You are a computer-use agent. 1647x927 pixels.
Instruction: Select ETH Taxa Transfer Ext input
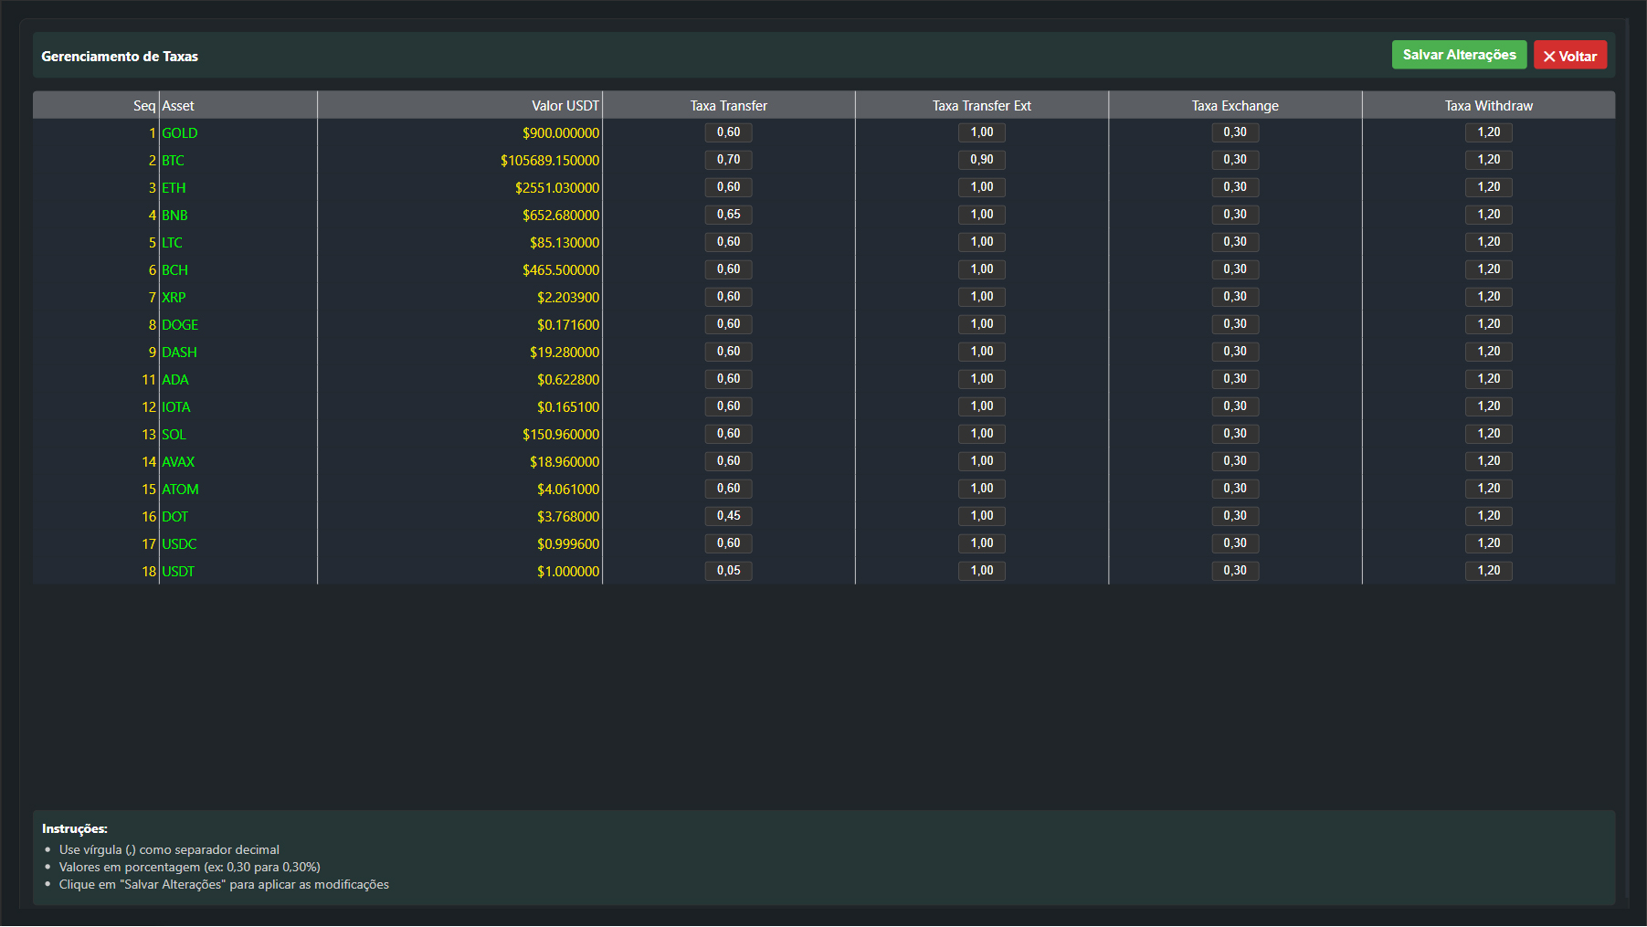tap(982, 187)
